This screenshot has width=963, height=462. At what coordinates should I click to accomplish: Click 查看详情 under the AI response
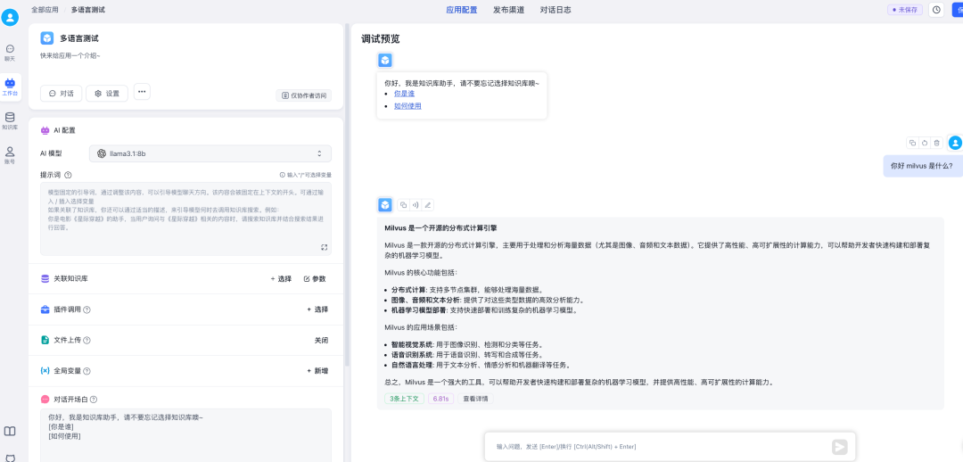pyautogui.click(x=475, y=399)
